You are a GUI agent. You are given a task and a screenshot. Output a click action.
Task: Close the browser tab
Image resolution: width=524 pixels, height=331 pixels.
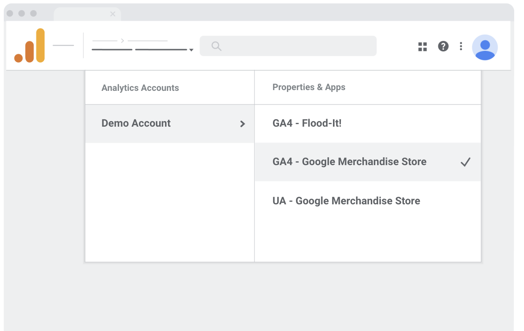[113, 14]
